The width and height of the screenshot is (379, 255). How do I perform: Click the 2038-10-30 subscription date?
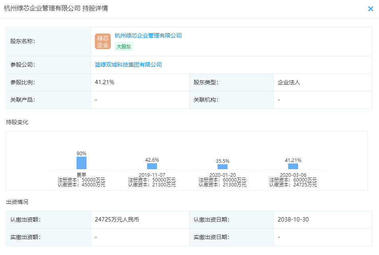pyautogui.click(x=293, y=219)
